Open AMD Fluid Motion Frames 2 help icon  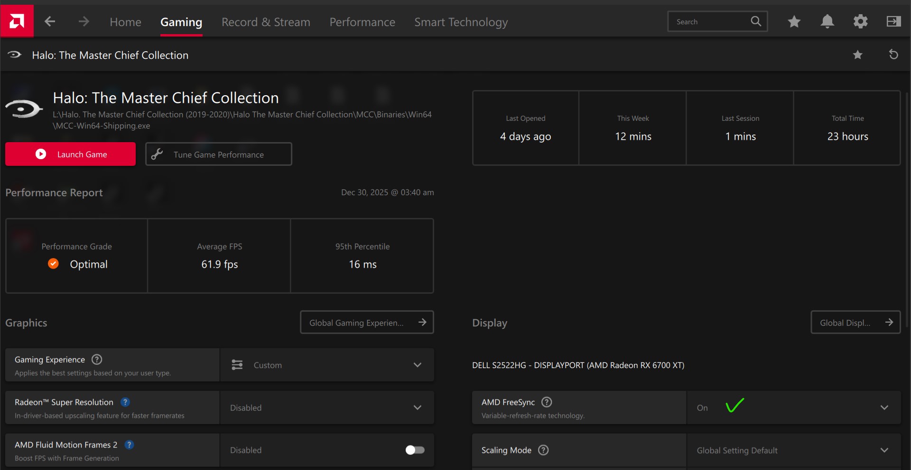(x=129, y=445)
